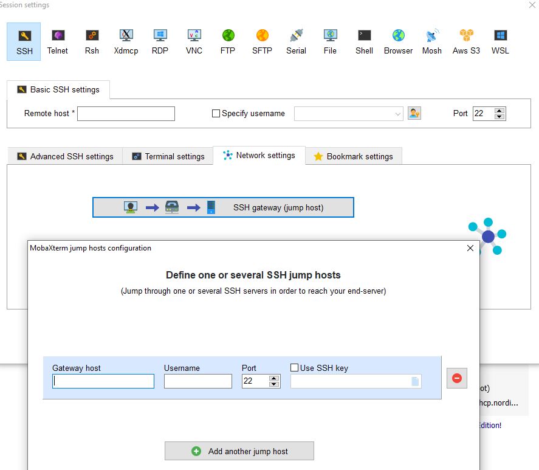Image resolution: width=539 pixels, height=470 pixels.
Task: Click the Gateway host input field
Action: (x=103, y=381)
